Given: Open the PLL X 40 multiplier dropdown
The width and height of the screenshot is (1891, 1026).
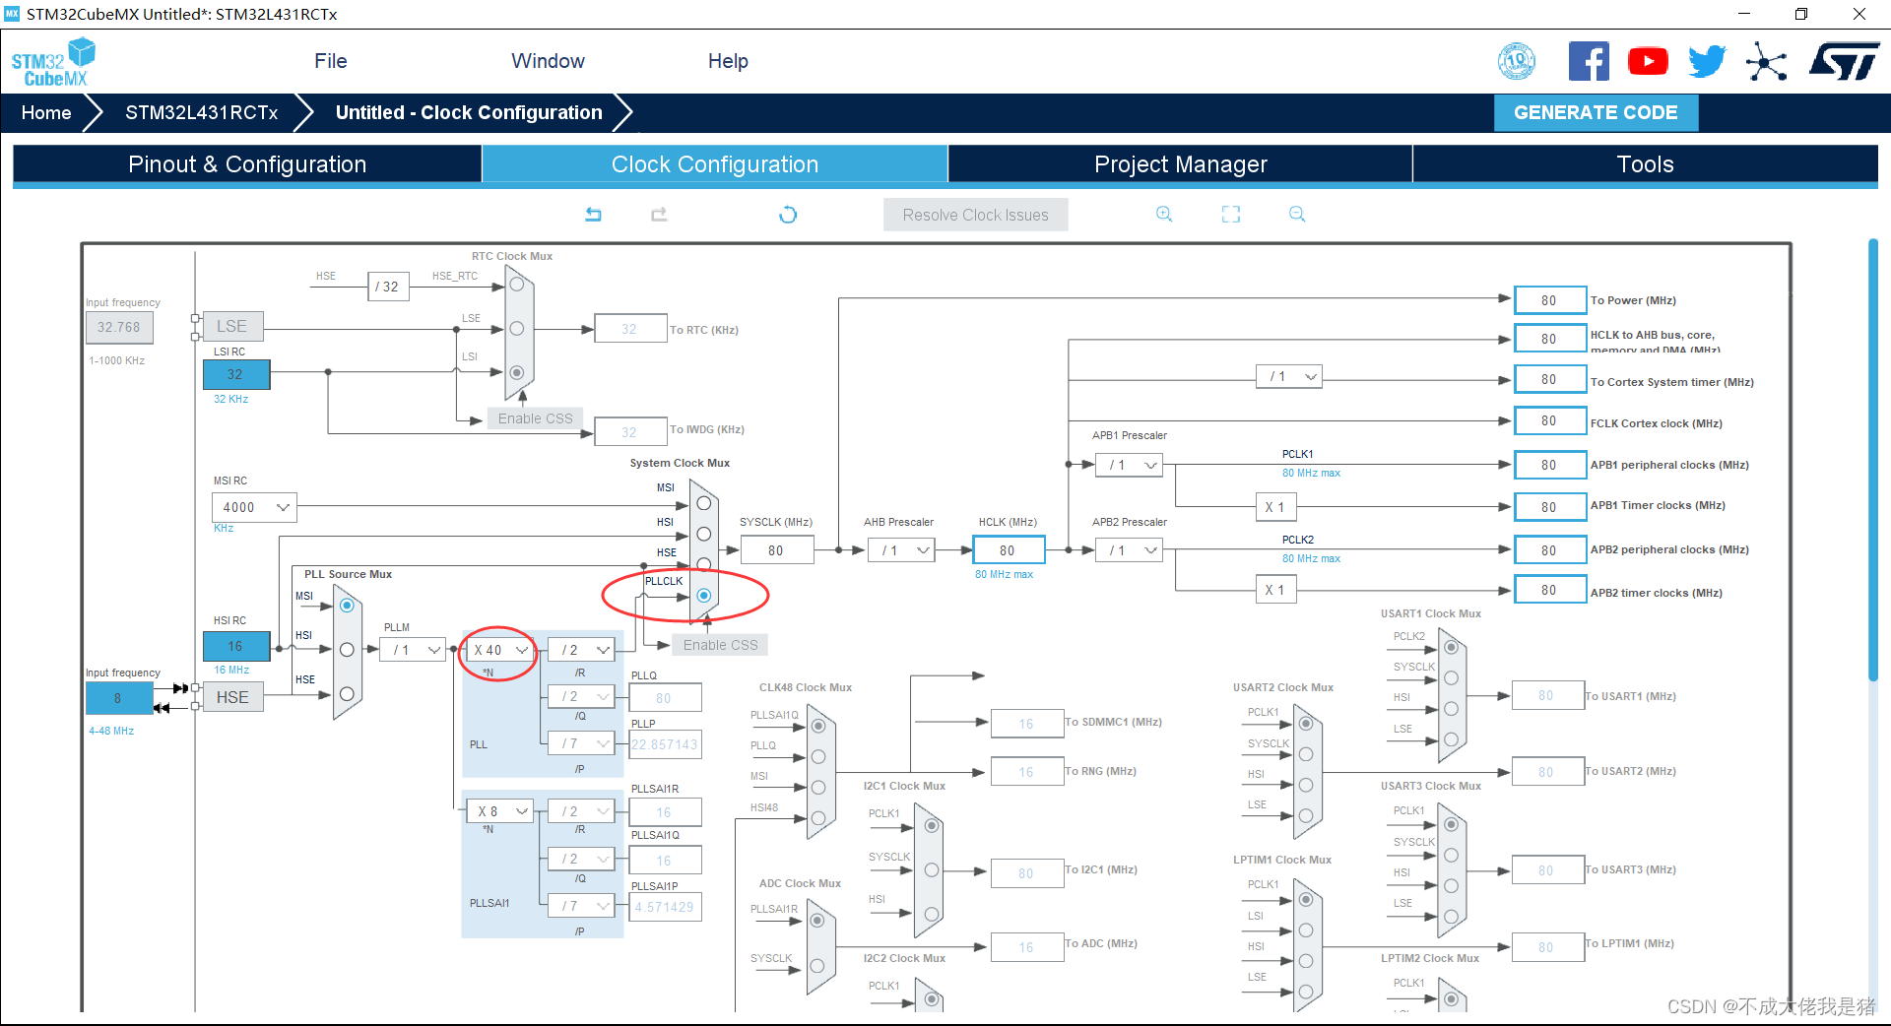Looking at the screenshot, I should 500,650.
